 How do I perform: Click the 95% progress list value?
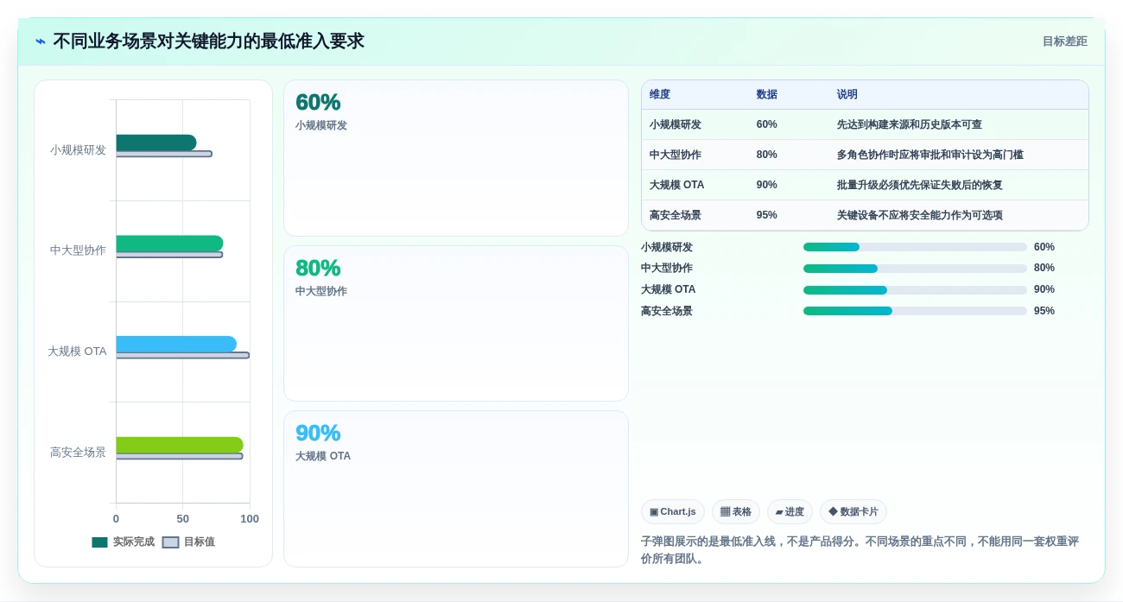(x=1044, y=311)
